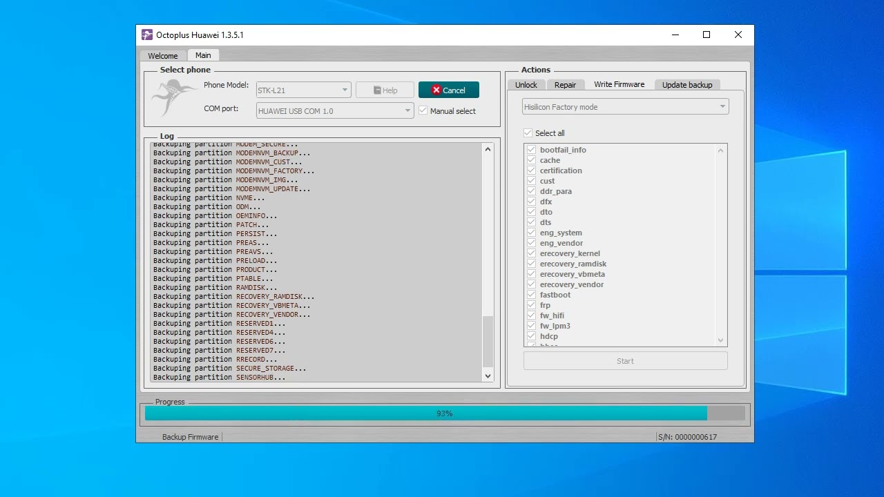Click the Octoplus app icon in title bar
This screenshot has height=497, width=884.
[147, 35]
